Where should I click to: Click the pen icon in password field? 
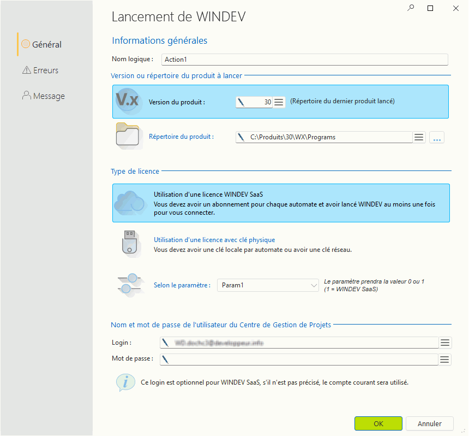click(165, 360)
